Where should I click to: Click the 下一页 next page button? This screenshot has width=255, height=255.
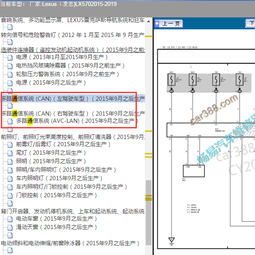click(250, 23)
